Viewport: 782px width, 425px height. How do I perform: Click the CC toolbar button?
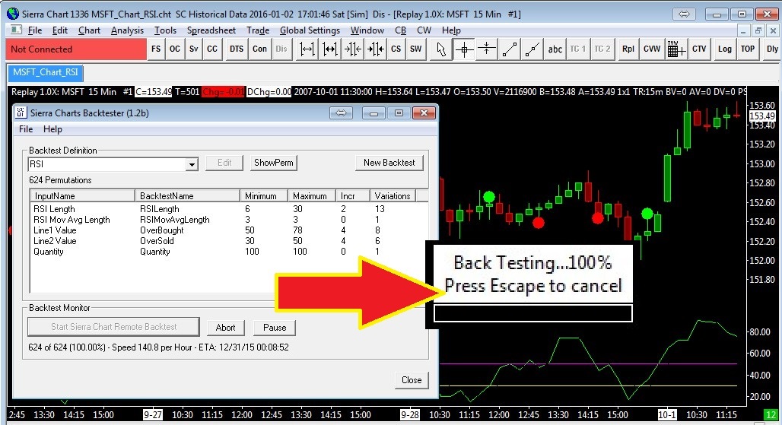click(x=212, y=49)
